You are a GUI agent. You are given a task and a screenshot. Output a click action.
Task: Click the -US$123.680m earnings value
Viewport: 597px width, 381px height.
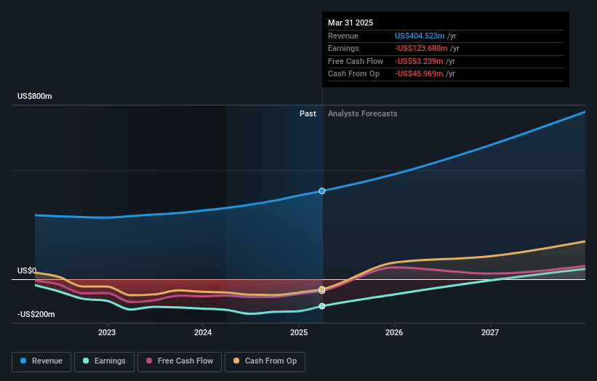421,48
